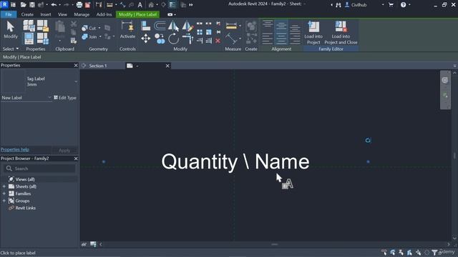The image size is (458, 257).
Task: Click the horizontal scrollbar in the view
Action: 274,244
